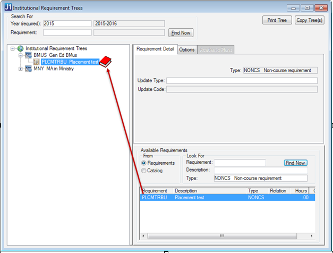
Task: Open the Academic Plans tab
Action: point(216,50)
